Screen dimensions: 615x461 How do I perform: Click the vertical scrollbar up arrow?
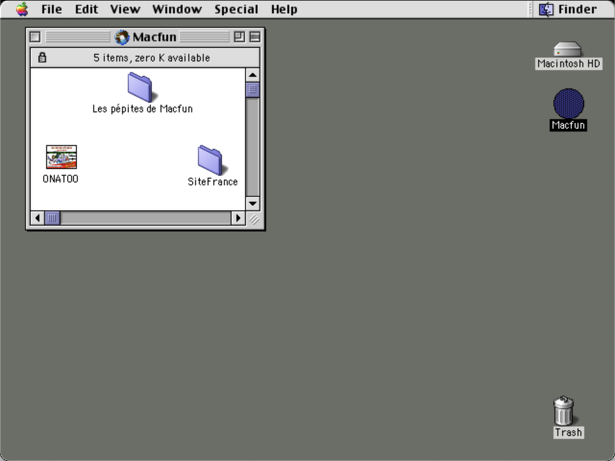click(253, 75)
